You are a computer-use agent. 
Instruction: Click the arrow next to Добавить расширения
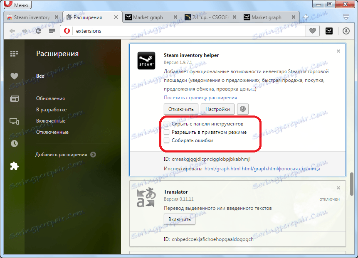(93, 155)
